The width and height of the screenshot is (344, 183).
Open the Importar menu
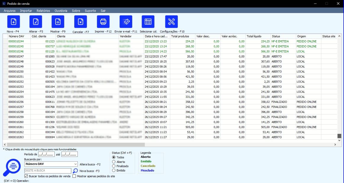[x=26, y=11]
